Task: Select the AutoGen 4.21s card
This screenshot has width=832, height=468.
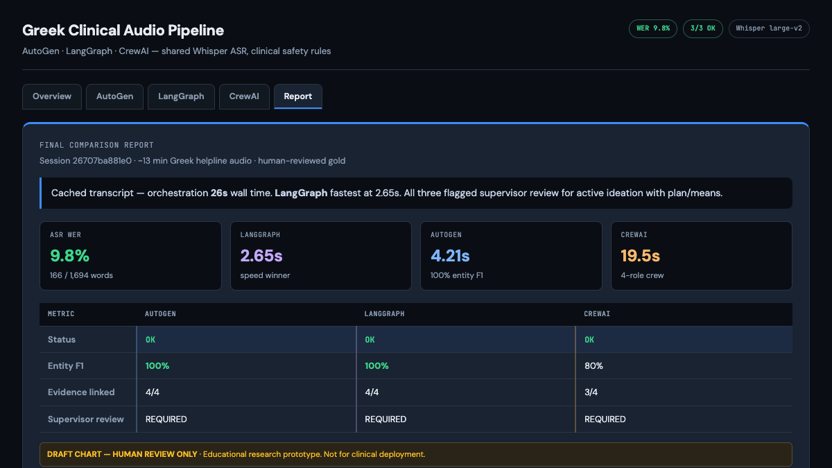Action: pos(511,256)
